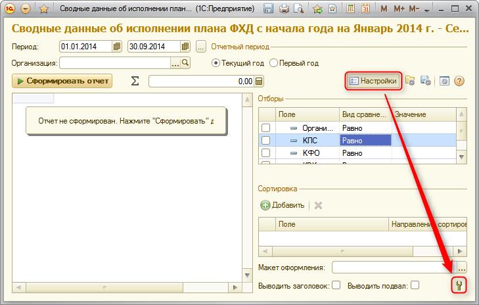The height and width of the screenshot is (305, 479).
Task: Click the Организация magnifier open icon
Action: click(185, 62)
